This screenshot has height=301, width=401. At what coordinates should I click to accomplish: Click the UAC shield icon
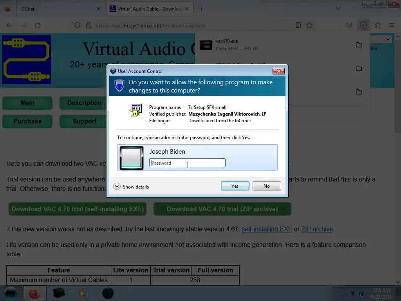click(119, 86)
